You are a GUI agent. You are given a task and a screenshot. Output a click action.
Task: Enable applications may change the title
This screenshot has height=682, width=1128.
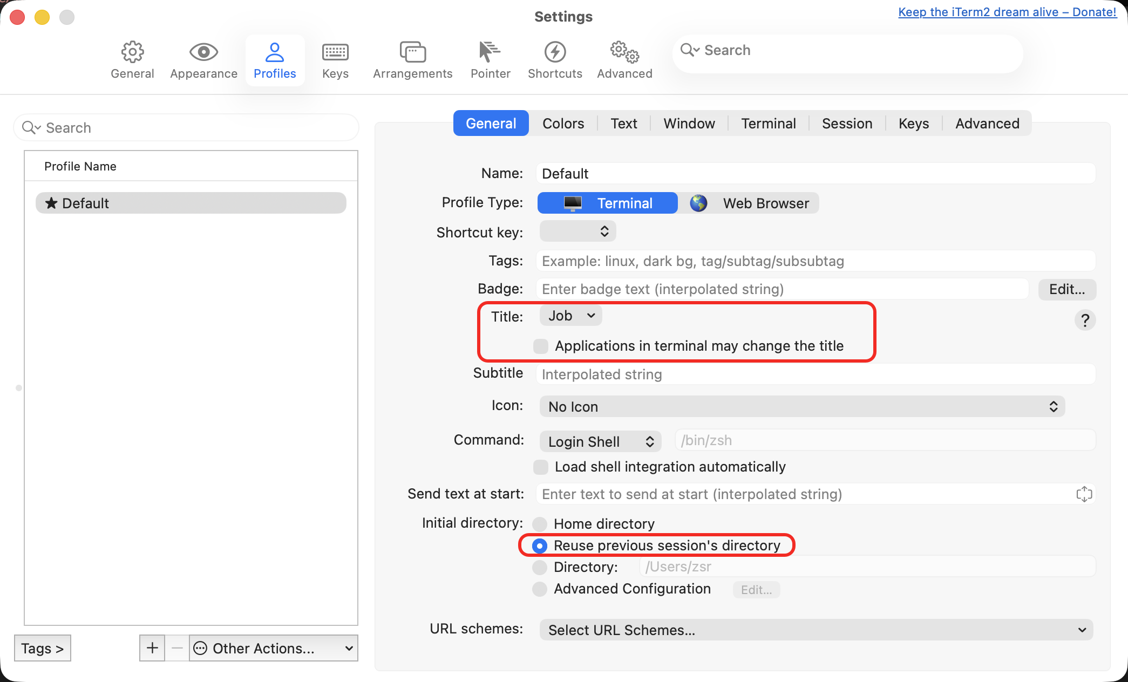click(541, 346)
